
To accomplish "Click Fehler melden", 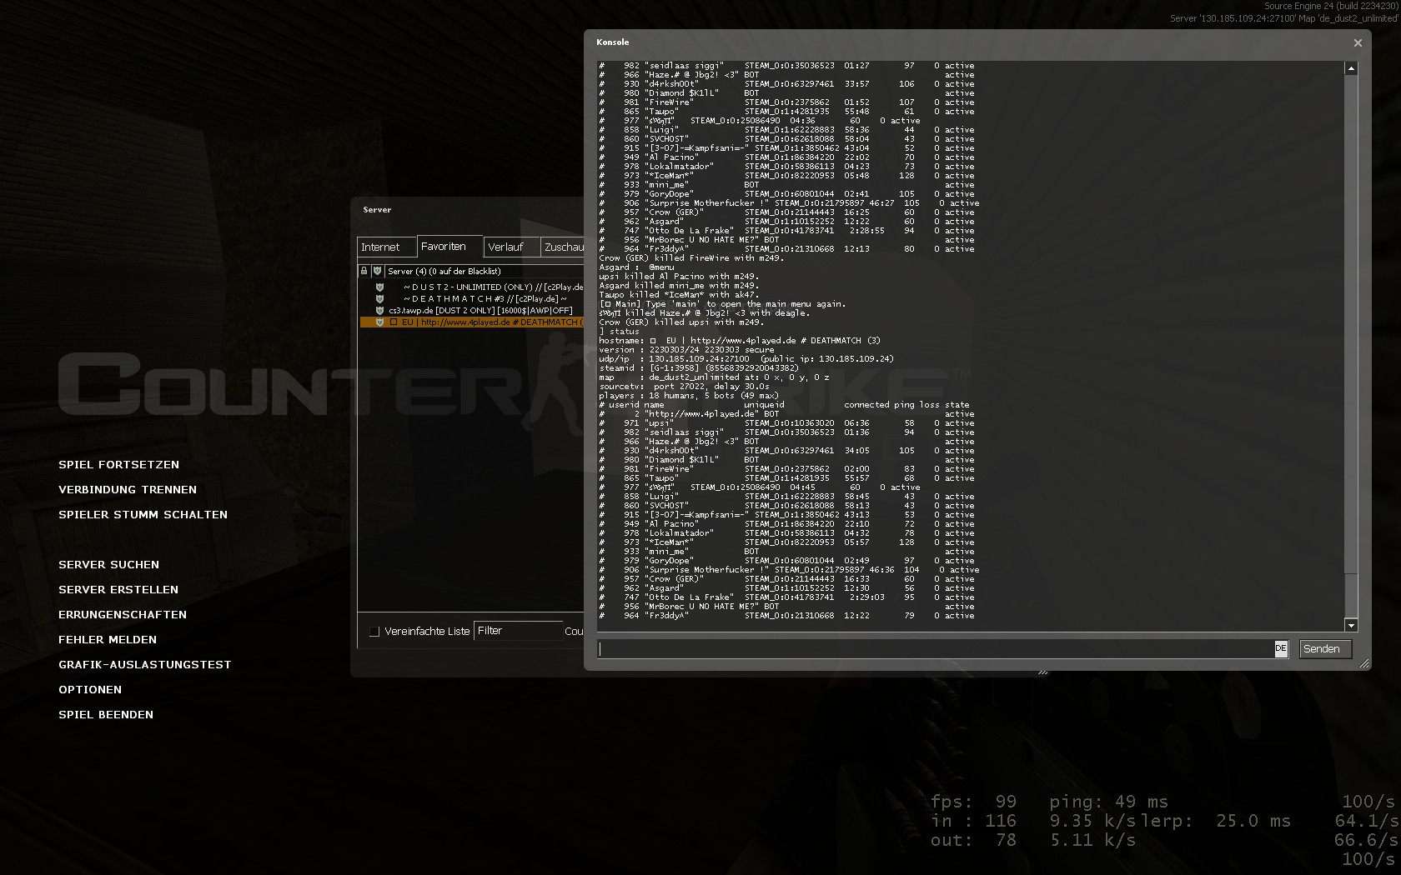I will click(x=108, y=640).
